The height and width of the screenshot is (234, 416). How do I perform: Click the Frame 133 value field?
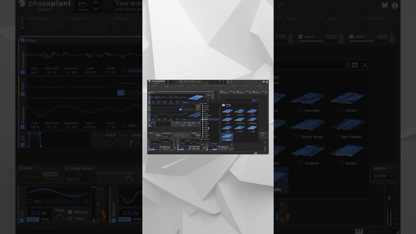click(209, 97)
